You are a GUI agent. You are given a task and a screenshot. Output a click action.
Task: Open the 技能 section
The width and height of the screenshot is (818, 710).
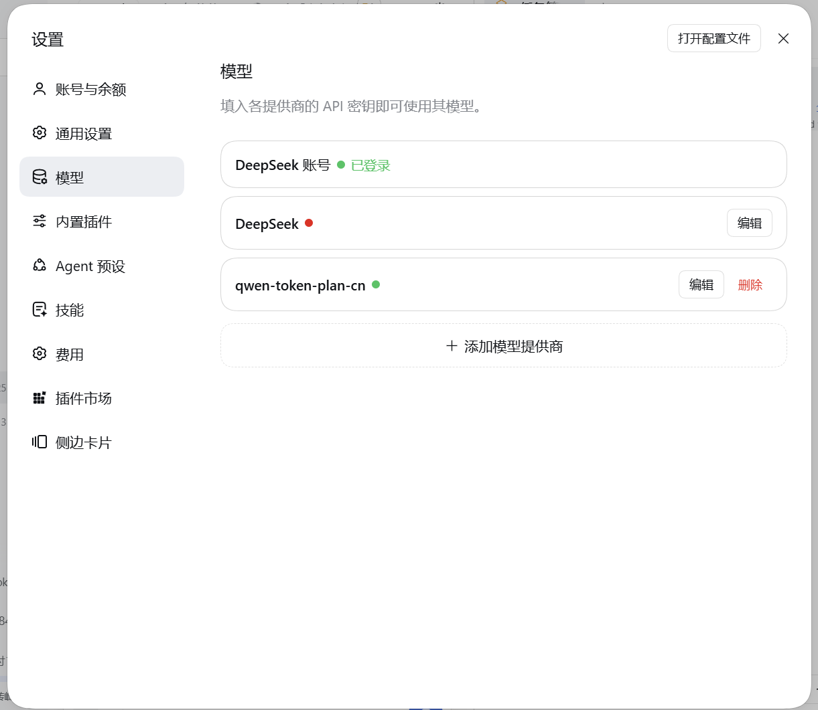(102, 310)
